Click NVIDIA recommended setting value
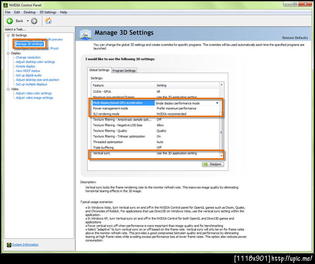315x264 pixels. [171, 114]
